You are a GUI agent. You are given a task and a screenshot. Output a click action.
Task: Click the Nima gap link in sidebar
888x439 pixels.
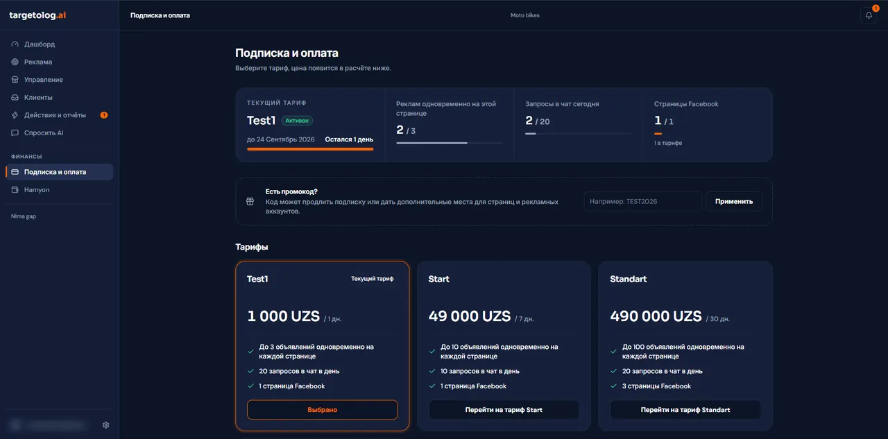pyautogui.click(x=24, y=216)
